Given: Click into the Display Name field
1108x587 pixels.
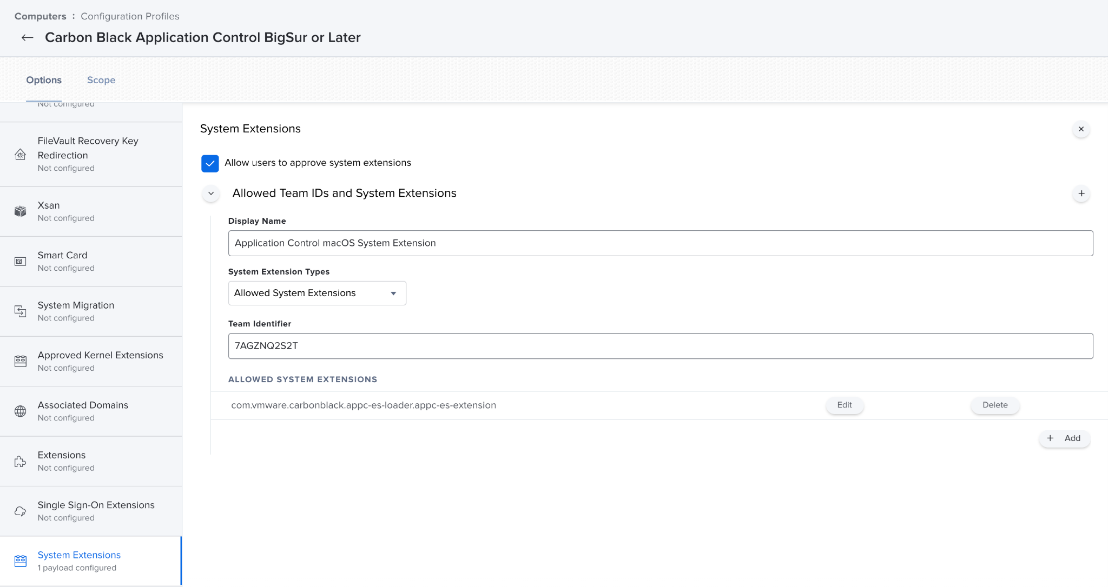Looking at the screenshot, I should pyautogui.click(x=661, y=243).
